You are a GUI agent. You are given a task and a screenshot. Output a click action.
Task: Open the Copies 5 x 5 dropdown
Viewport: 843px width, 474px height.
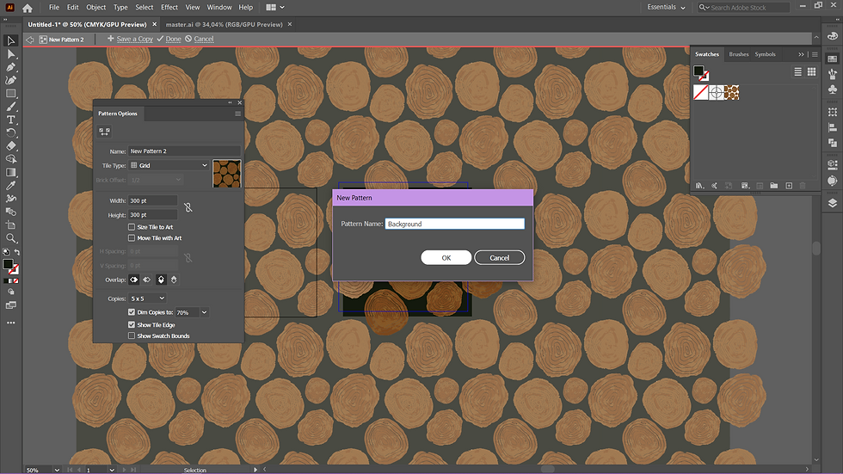[x=147, y=299]
